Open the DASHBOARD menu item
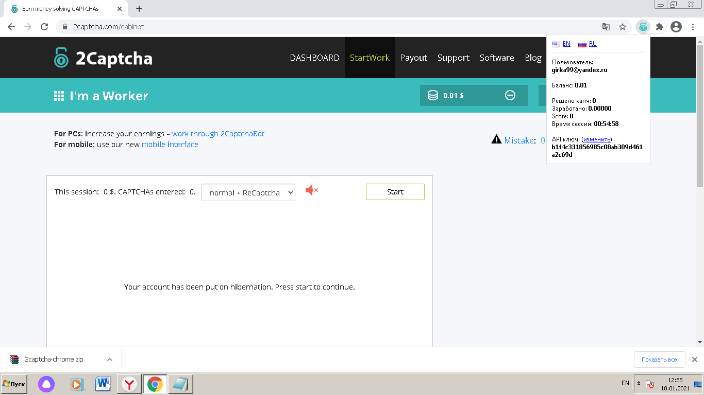Screen dimensions: 704x395 click(x=314, y=58)
